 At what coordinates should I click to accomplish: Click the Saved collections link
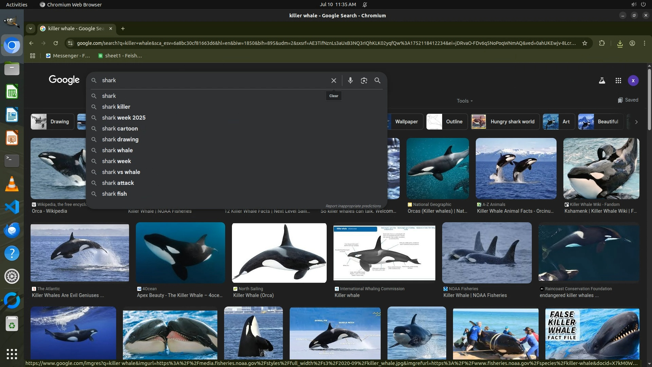click(x=628, y=100)
